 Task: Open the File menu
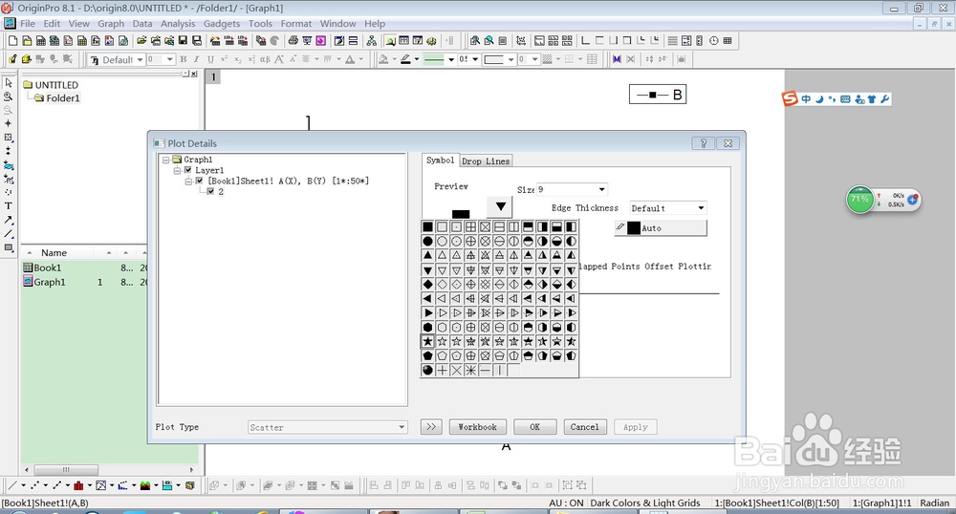(28, 24)
